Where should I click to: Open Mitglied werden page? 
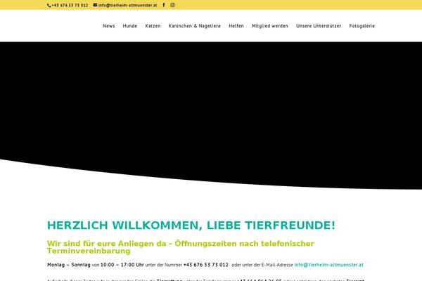point(270,26)
